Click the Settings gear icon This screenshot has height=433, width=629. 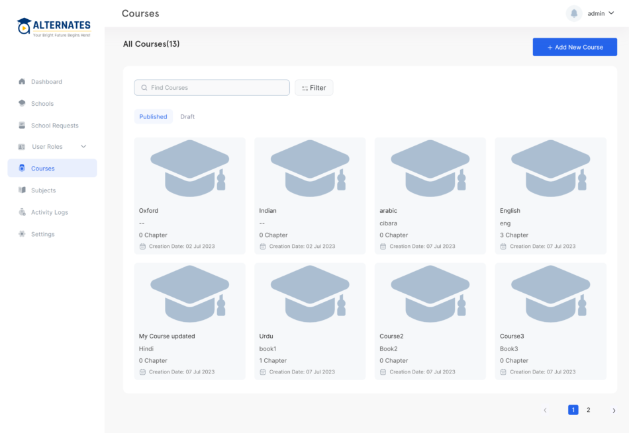pyautogui.click(x=22, y=234)
